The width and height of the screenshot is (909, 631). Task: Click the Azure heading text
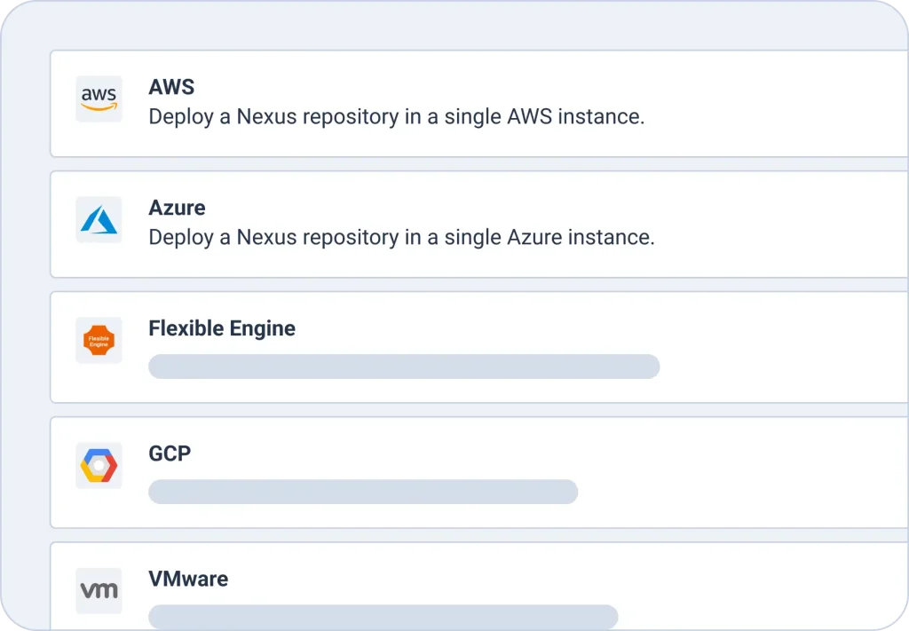click(x=177, y=208)
